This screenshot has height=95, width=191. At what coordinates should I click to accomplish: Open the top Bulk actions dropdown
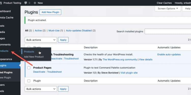pyautogui.click(x=41, y=40)
